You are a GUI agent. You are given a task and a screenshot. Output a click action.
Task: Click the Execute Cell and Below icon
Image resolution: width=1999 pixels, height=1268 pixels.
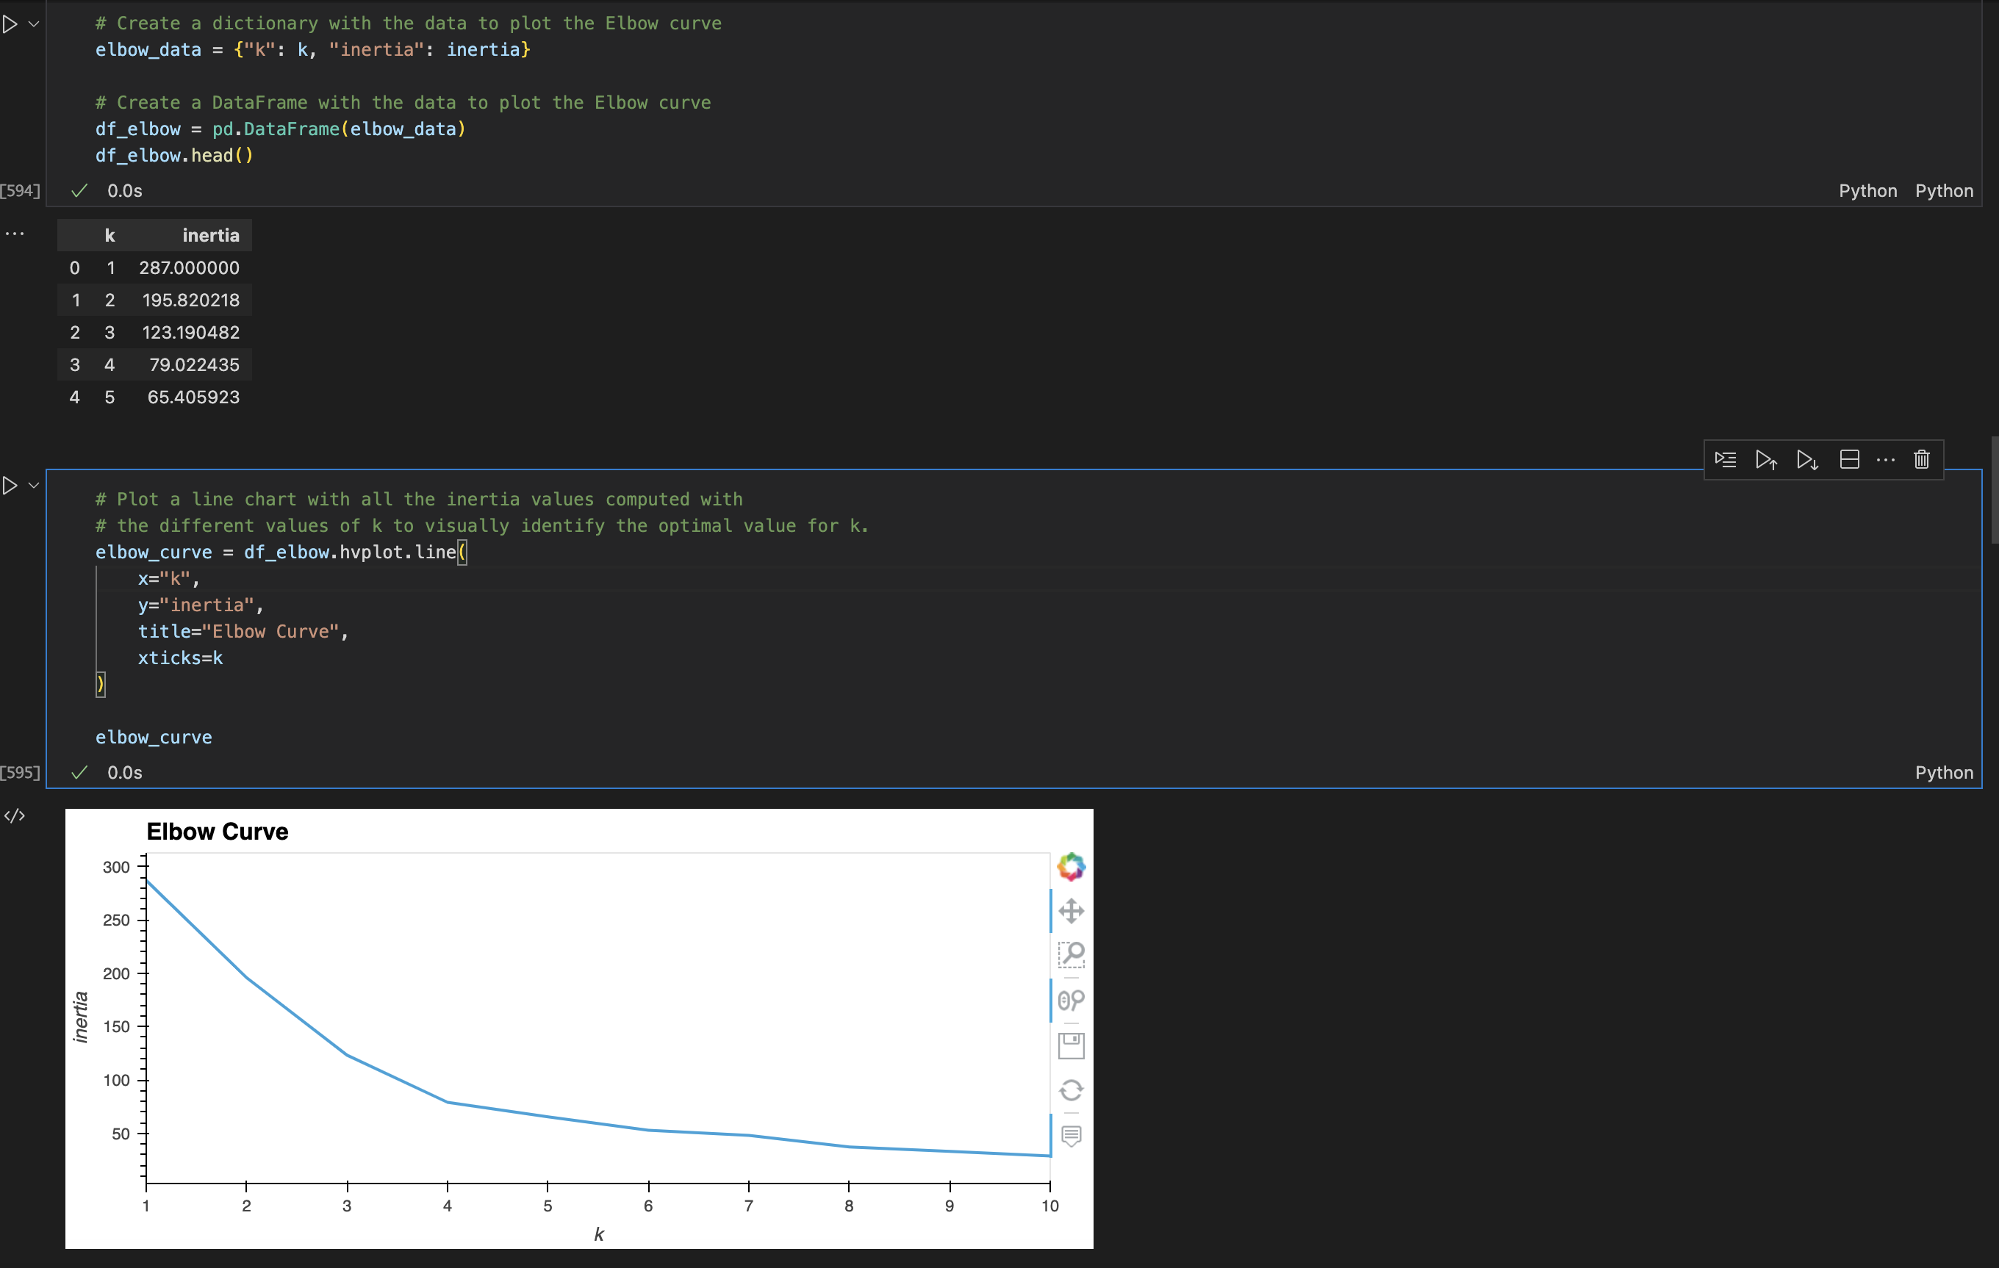pyautogui.click(x=1806, y=459)
